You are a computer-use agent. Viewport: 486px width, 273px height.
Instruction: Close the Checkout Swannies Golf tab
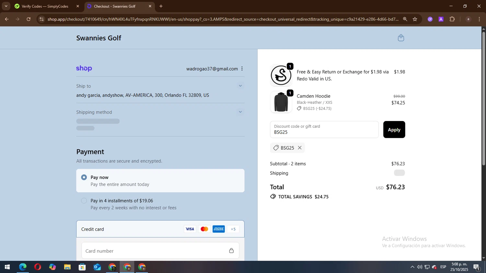click(x=150, y=6)
